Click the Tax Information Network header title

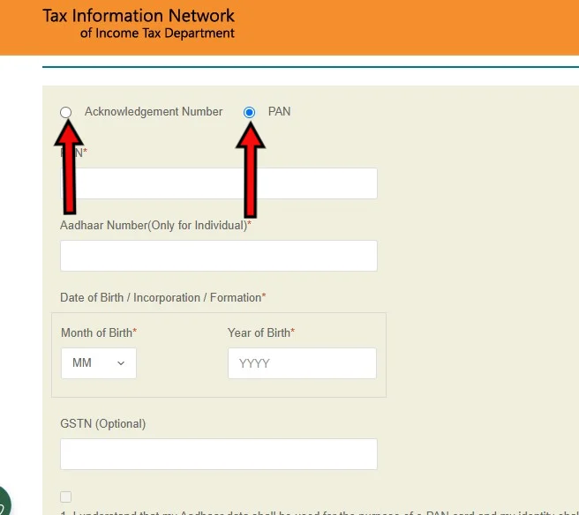tap(139, 16)
